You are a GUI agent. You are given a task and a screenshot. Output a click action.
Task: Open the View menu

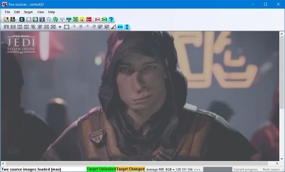40,12
